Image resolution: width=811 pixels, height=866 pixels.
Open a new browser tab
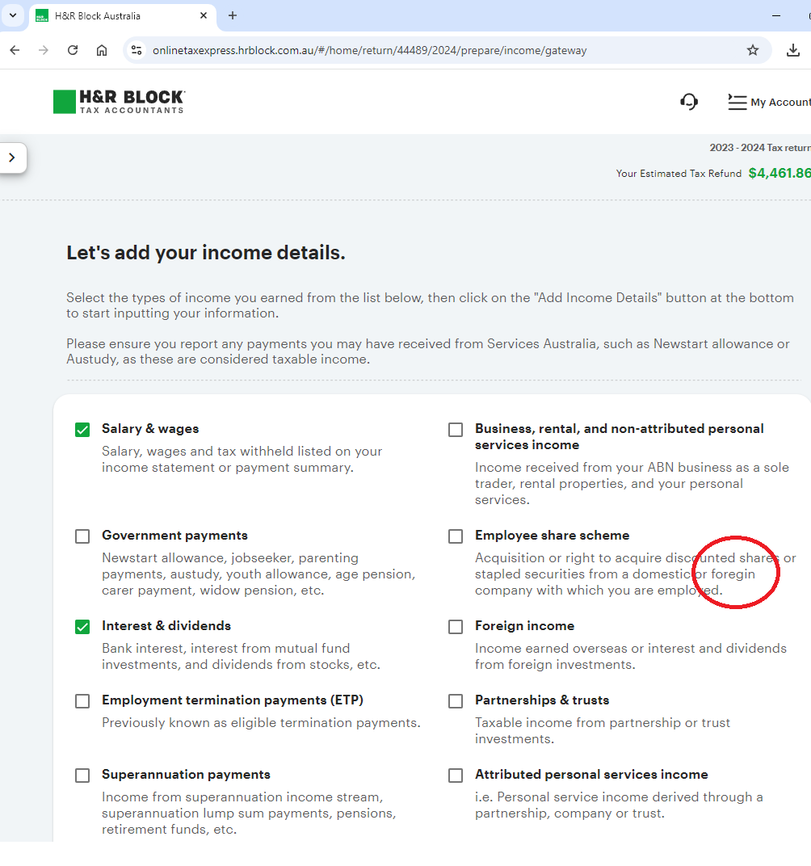point(233,15)
